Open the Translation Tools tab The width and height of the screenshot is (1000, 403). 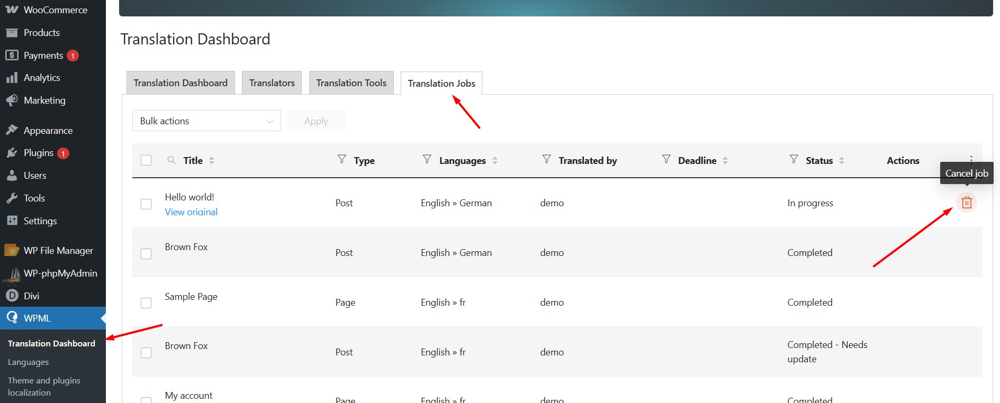tap(351, 83)
